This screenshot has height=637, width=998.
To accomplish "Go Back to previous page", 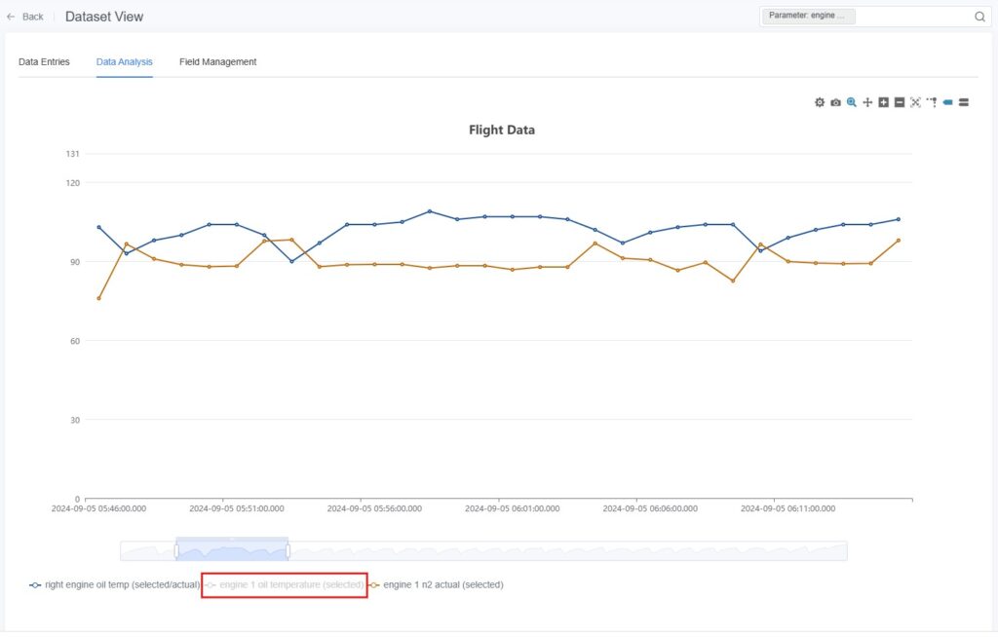I will [x=25, y=17].
